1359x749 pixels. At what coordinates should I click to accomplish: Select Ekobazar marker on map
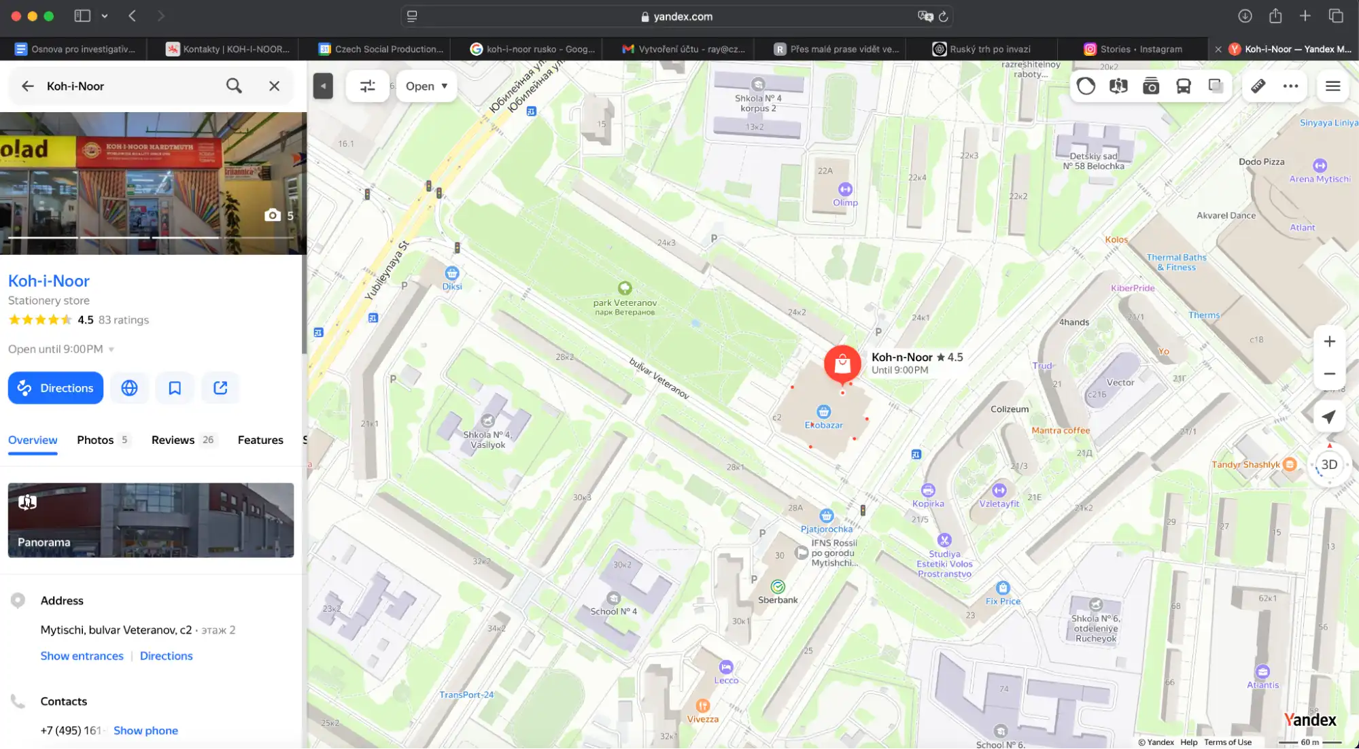[x=824, y=412]
